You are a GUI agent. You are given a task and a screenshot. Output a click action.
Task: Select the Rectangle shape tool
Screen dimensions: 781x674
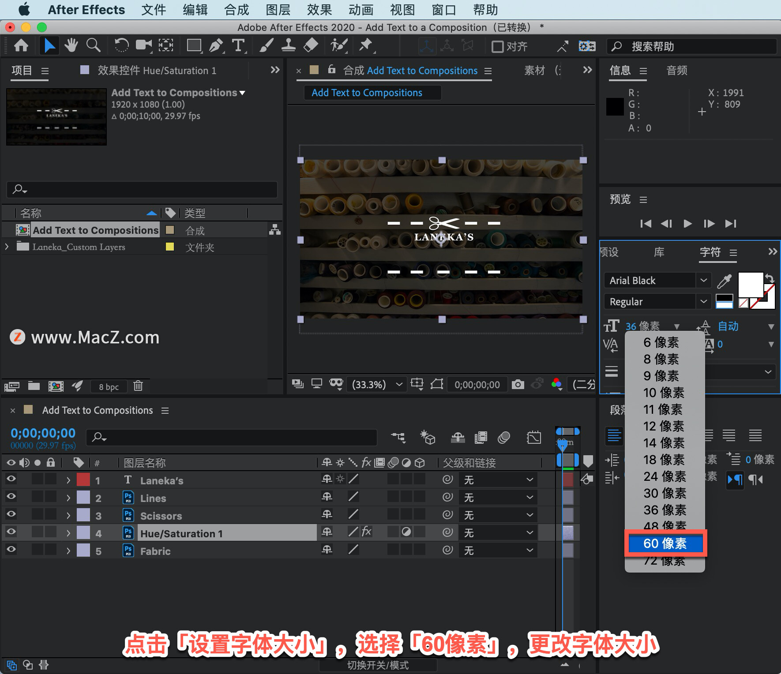194,45
